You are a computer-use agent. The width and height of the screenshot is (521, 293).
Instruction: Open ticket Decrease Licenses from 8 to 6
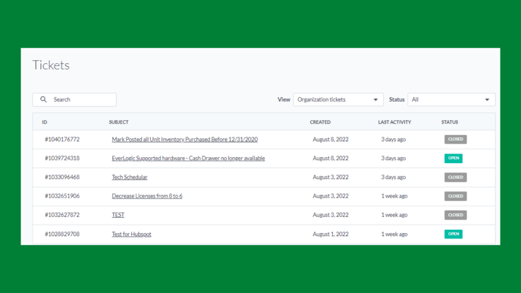click(x=147, y=197)
